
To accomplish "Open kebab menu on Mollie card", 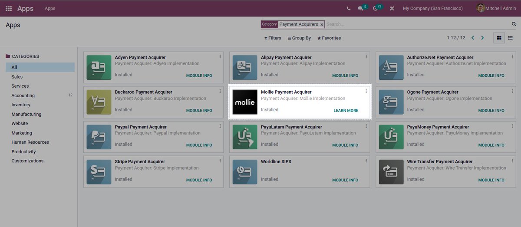I will [366, 91].
